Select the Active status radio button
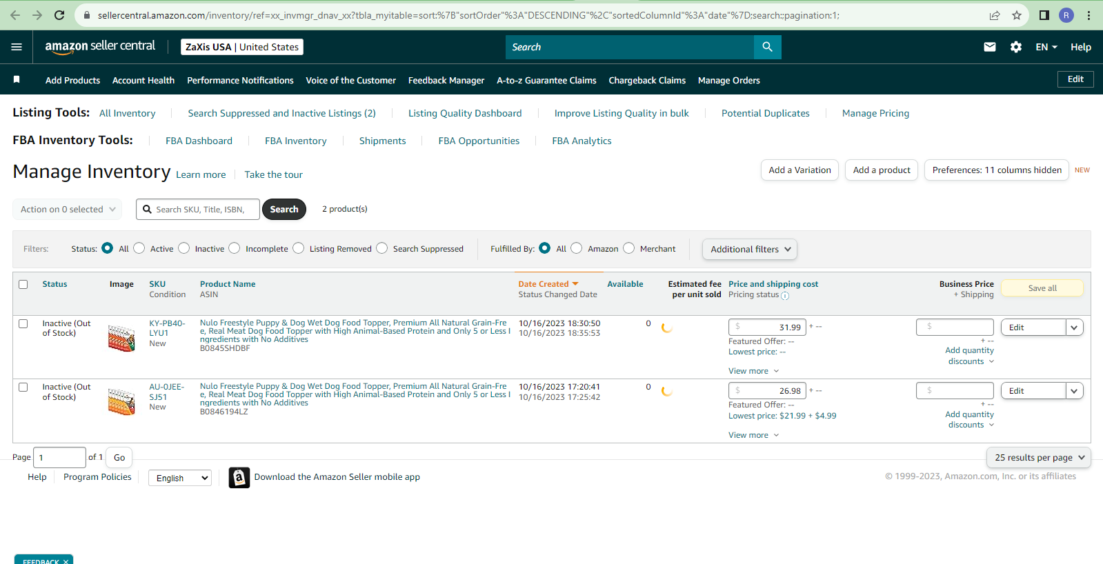 tap(139, 248)
